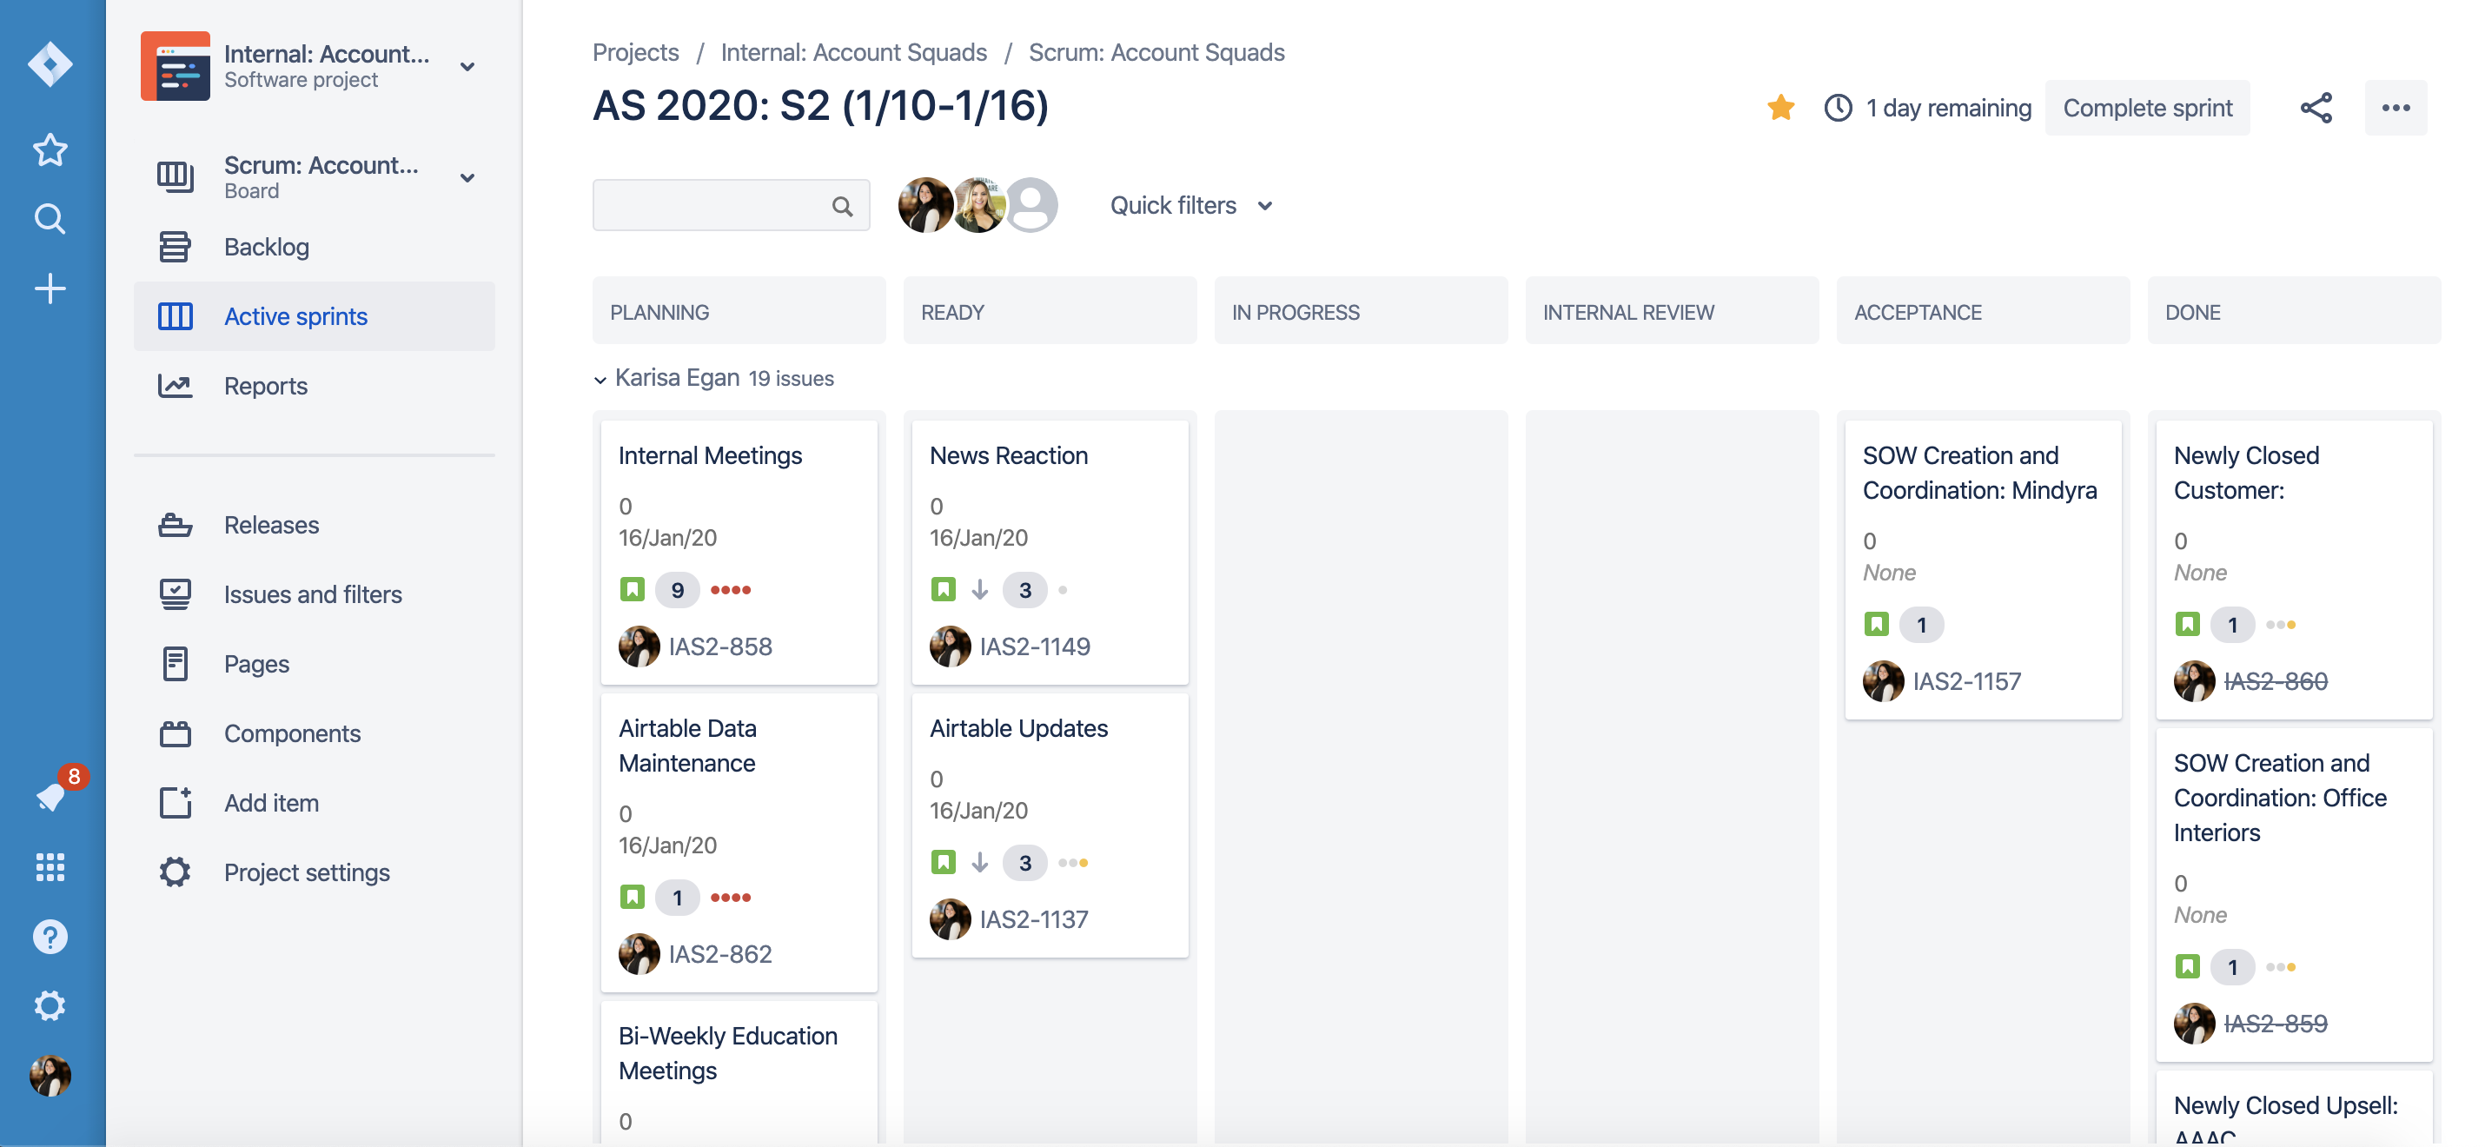Screen dimensions: 2485x1147
Task: Click the share icon next to Complete sprint
Action: 2316,108
